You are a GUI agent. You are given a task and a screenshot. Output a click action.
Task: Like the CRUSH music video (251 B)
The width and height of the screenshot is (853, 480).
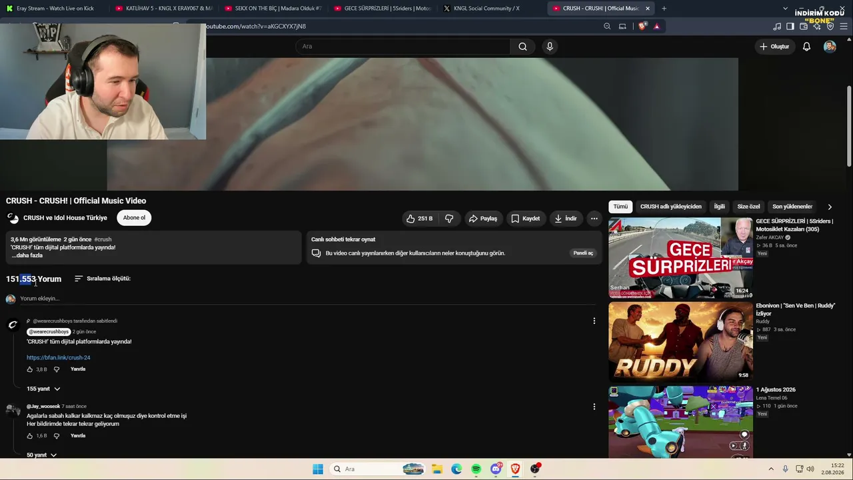(419, 219)
